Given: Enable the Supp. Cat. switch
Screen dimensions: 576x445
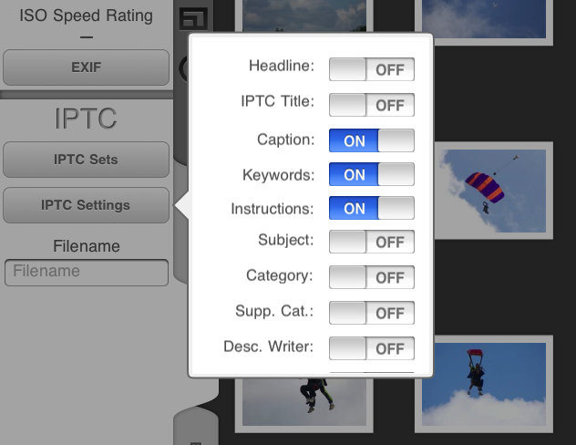Looking at the screenshot, I should pyautogui.click(x=371, y=313).
